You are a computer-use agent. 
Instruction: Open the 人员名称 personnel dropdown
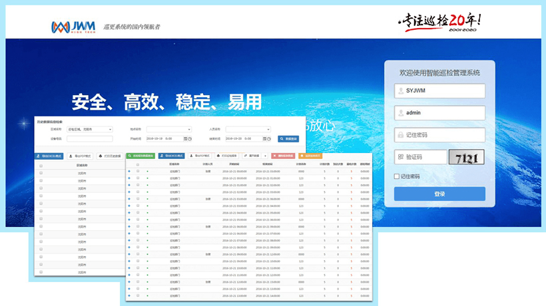[x=247, y=129]
